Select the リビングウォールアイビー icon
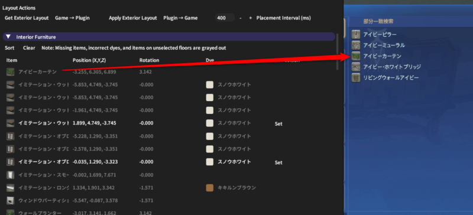This screenshot has width=473, height=215. tap(357, 78)
